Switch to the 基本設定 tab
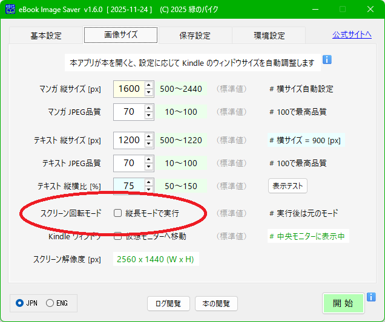 pyautogui.click(x=46, y=36)
